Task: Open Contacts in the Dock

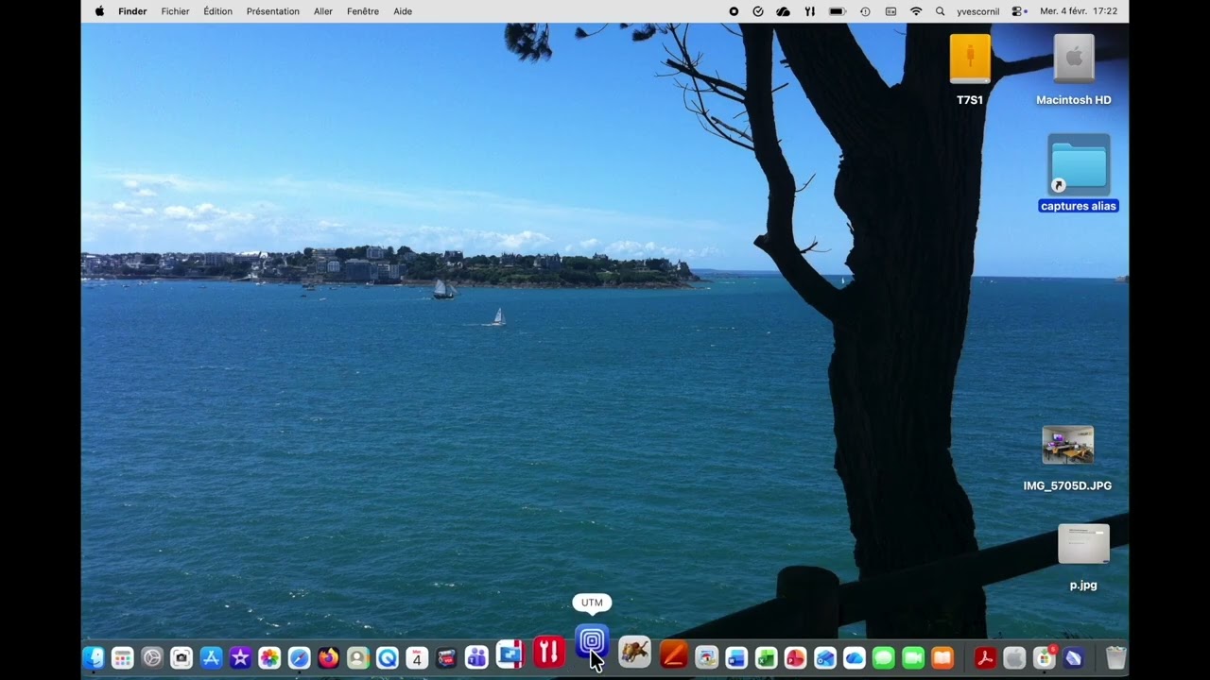Action: click(x=357, y=658)
